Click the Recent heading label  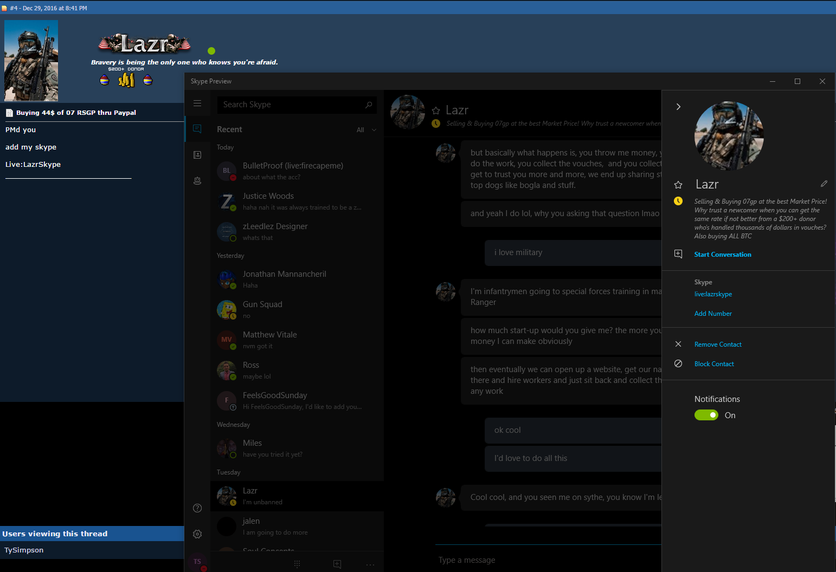tap(229, 129)
